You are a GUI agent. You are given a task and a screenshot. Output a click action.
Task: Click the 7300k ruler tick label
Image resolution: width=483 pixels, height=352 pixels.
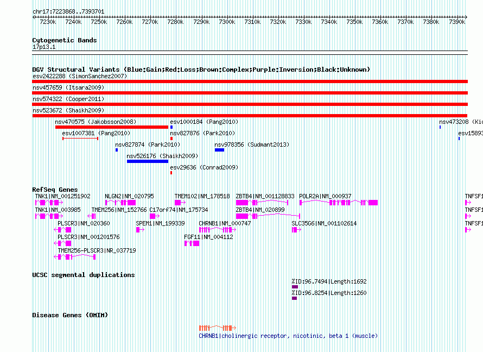point(227,22)
